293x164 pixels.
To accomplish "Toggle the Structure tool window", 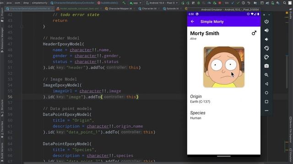I will pyautogui.click(x=2, y=108).
